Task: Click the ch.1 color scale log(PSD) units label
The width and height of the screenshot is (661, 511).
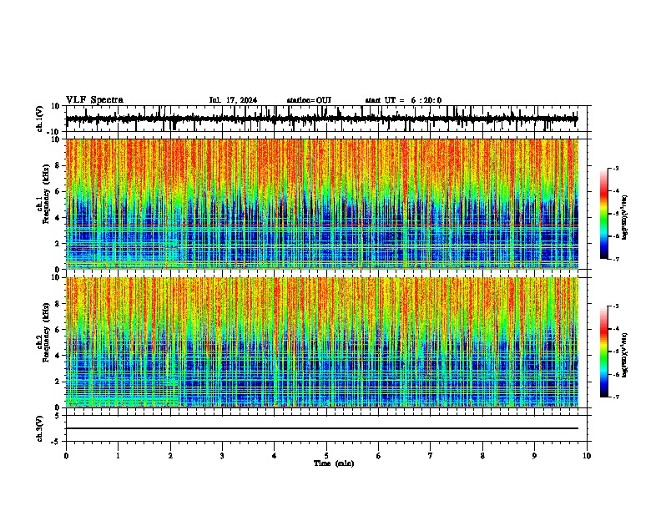Action: (625, 217)
